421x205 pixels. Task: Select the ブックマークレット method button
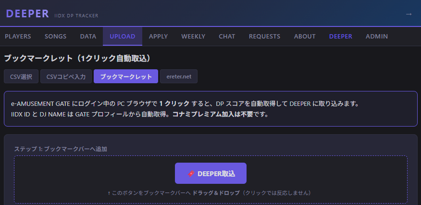(x=126, y=77)
